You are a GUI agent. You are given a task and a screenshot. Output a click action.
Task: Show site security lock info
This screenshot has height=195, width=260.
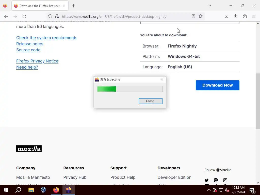click(57, 16)
